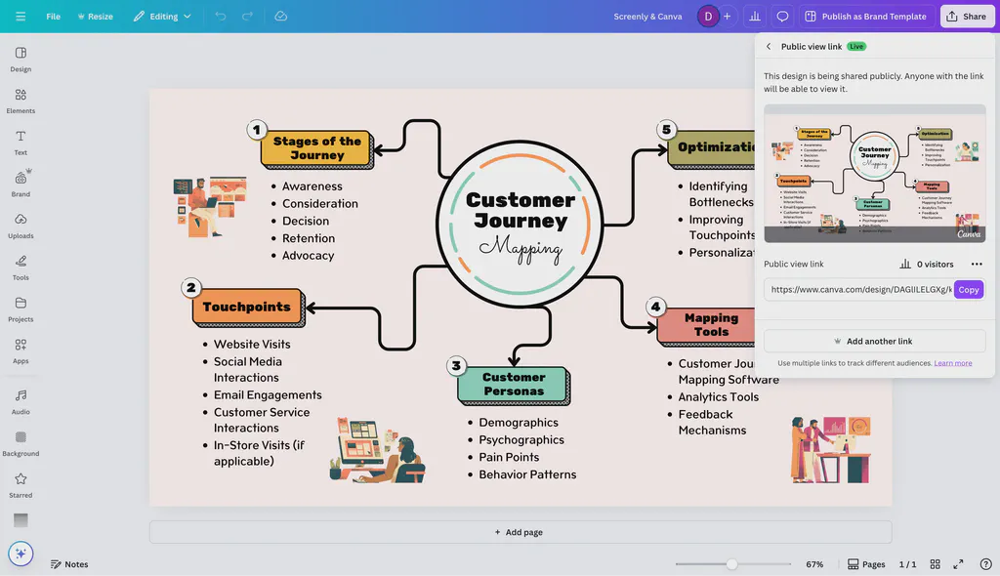Open the Apps panel
Viewport: 1000px width, 576px height.
pos(20,352)
